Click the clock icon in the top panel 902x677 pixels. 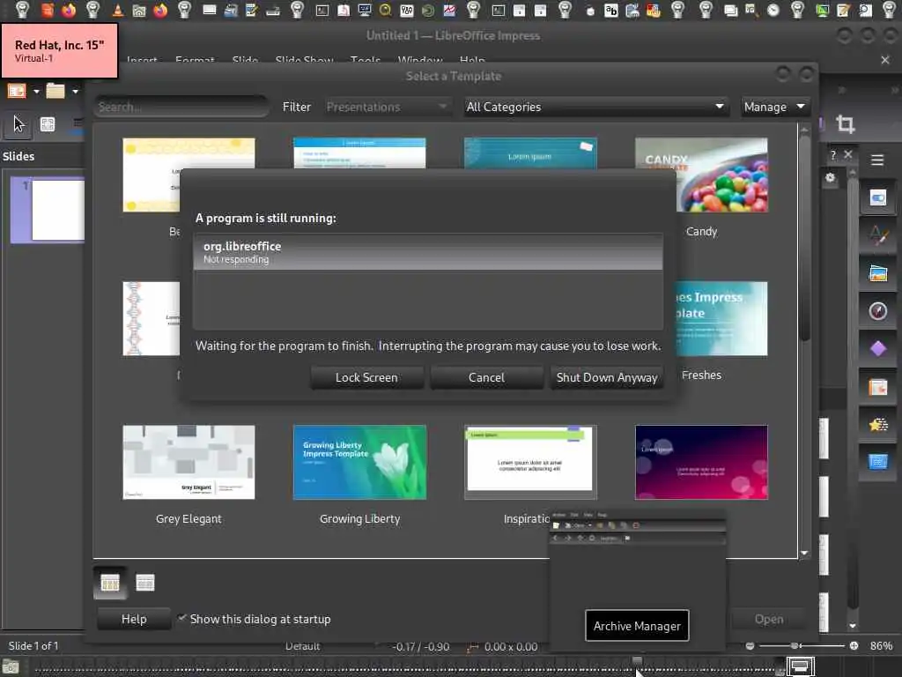tap(773, 10)
